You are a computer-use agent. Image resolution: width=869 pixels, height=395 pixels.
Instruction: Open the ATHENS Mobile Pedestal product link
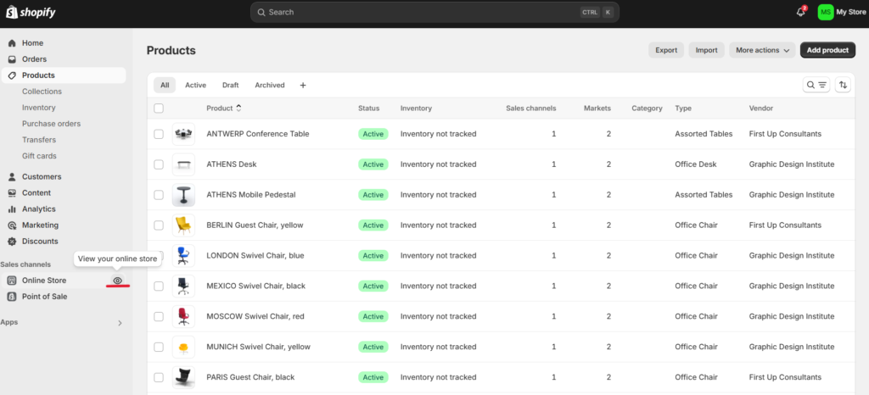coord(251,195)
